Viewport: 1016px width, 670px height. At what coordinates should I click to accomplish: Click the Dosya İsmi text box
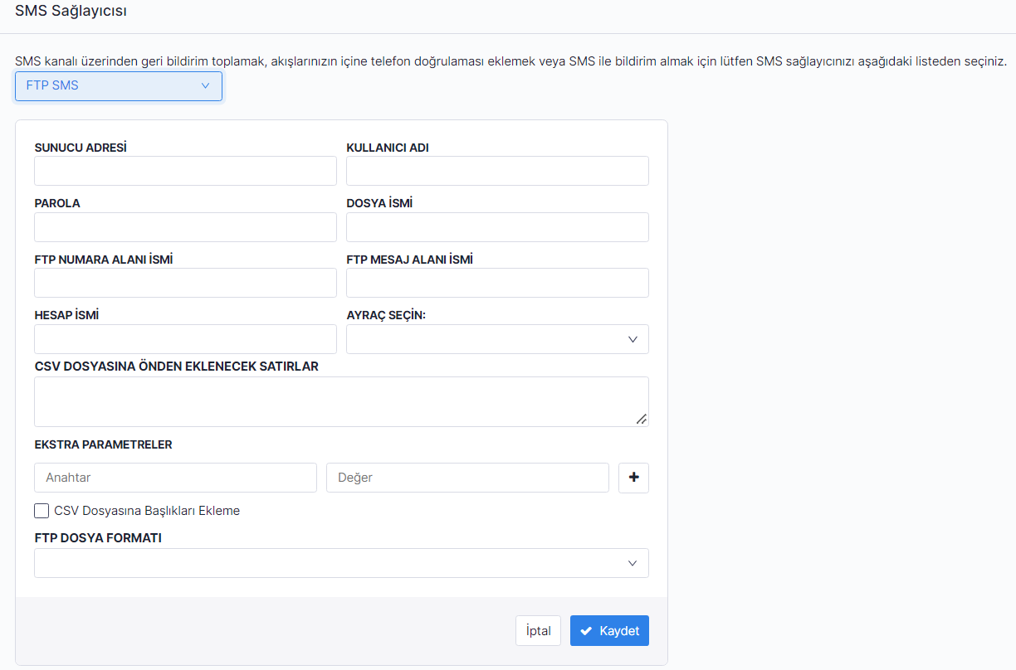[x=497, y=227]
